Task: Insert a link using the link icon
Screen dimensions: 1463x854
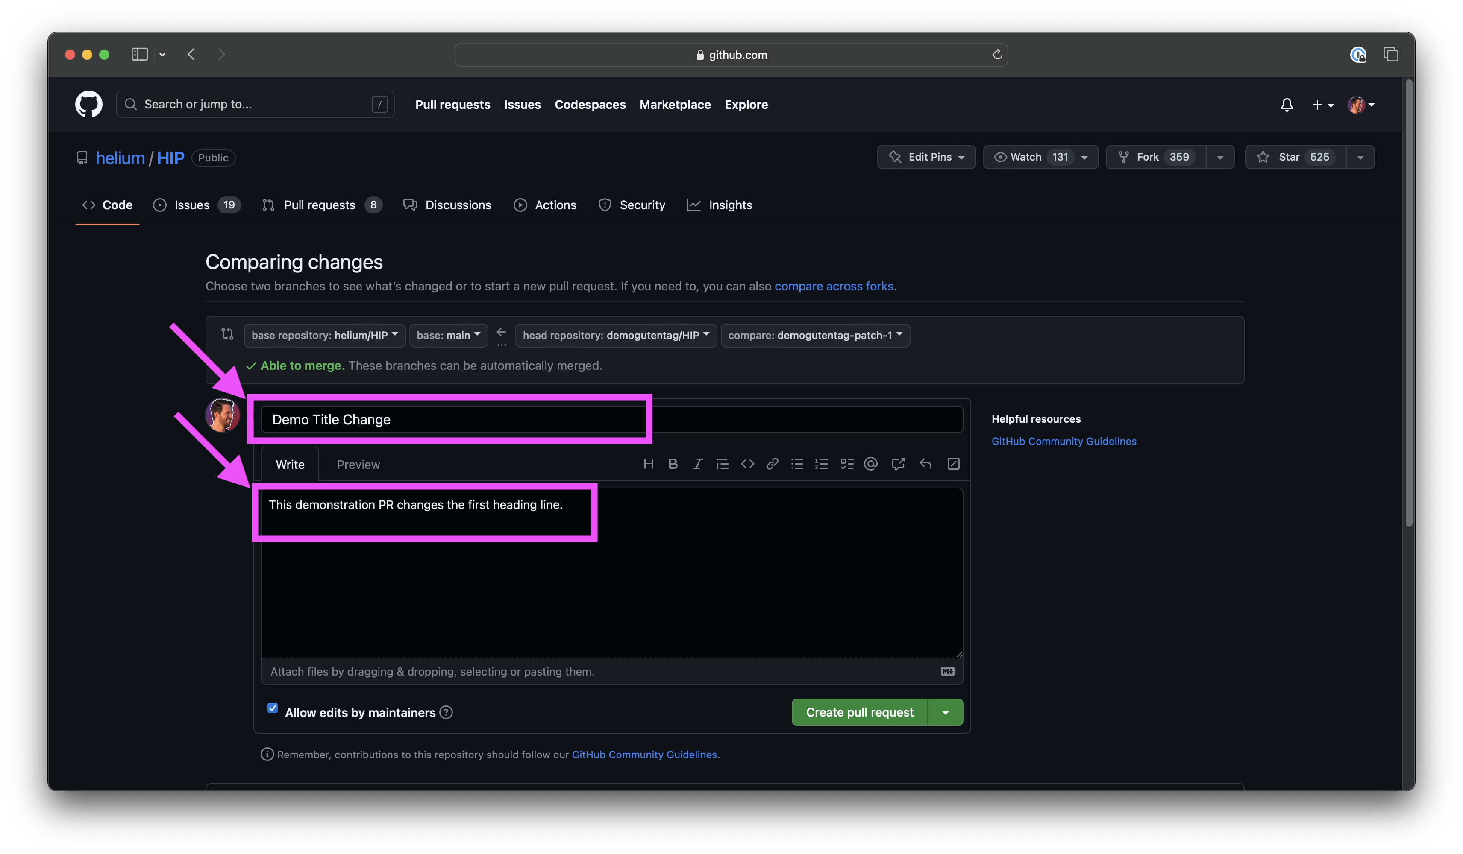Action: click(772, 464)
